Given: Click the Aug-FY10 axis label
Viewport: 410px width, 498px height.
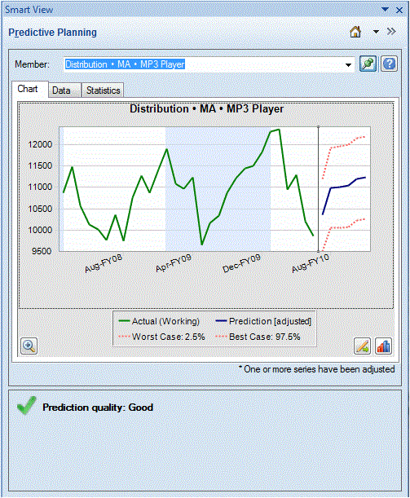Looking at the screenshot, I should pos(311,263).
